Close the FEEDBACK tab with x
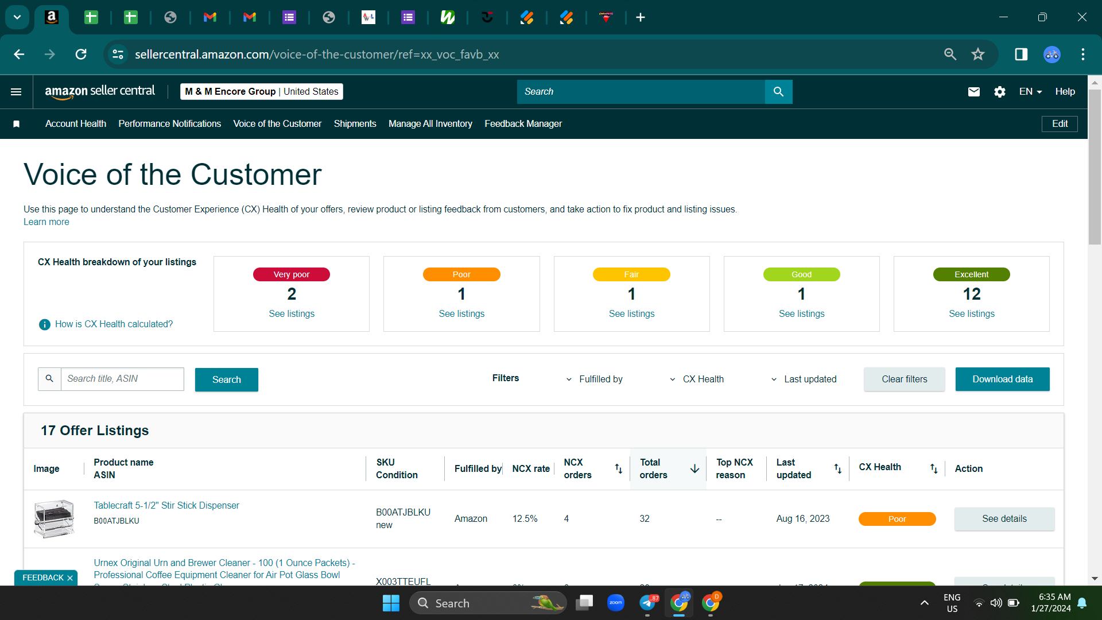Screen dimensions: 1102x620 [70, 578]
